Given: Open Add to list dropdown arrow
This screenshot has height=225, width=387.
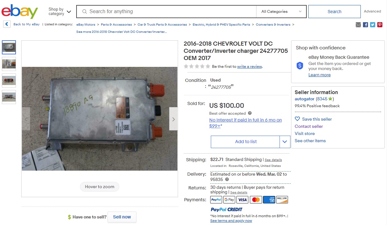Looking at the screenshot, I should tap(284, 142).
